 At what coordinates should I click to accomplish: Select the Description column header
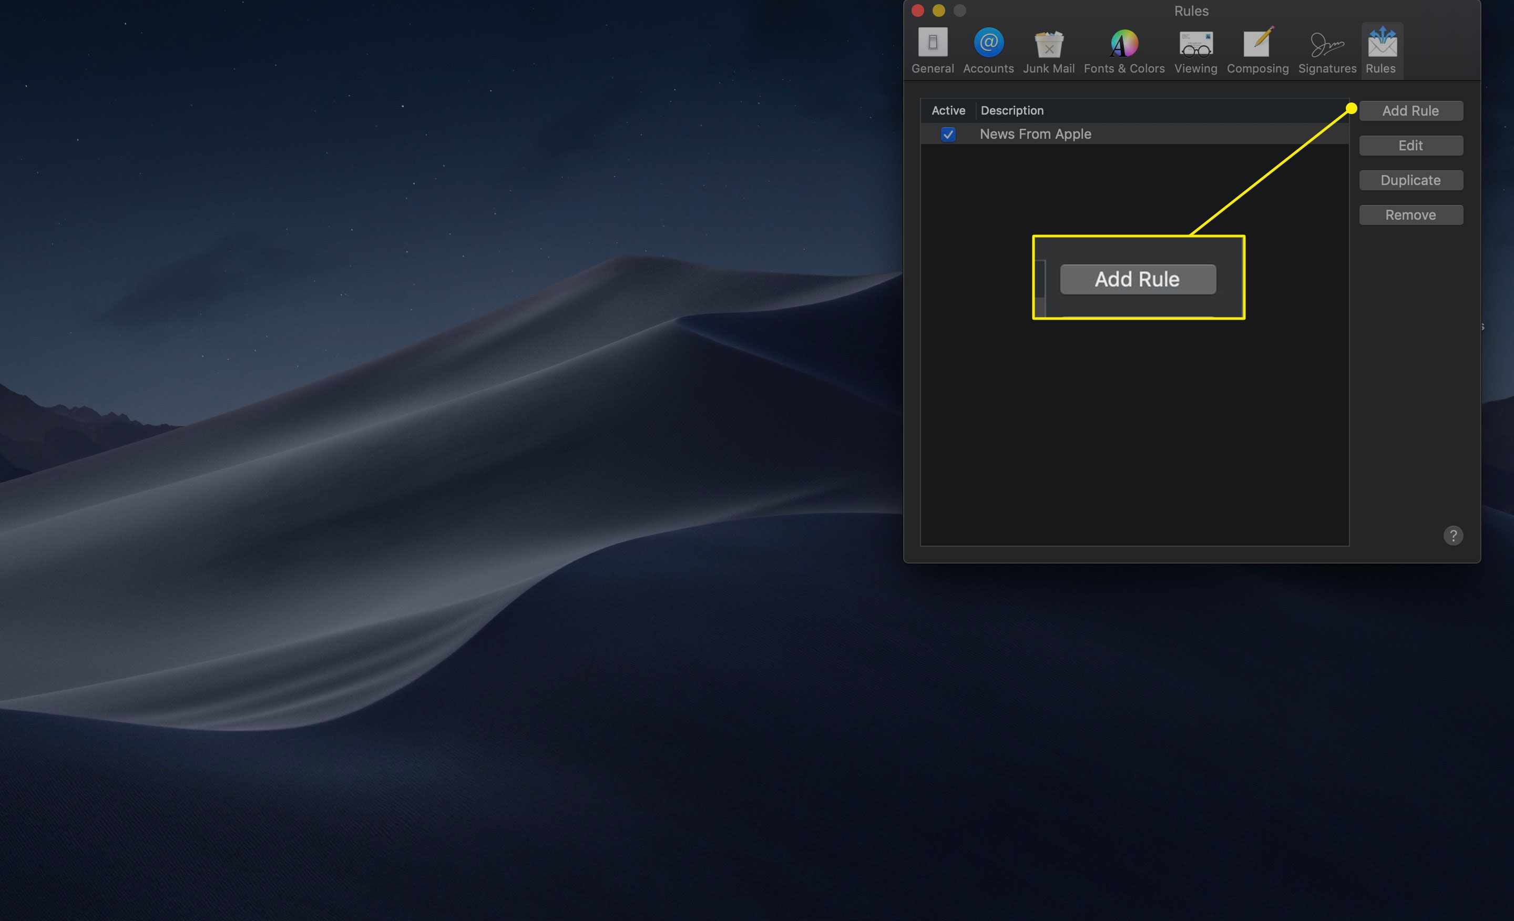pyautogui.click(x=1011, y=109)
